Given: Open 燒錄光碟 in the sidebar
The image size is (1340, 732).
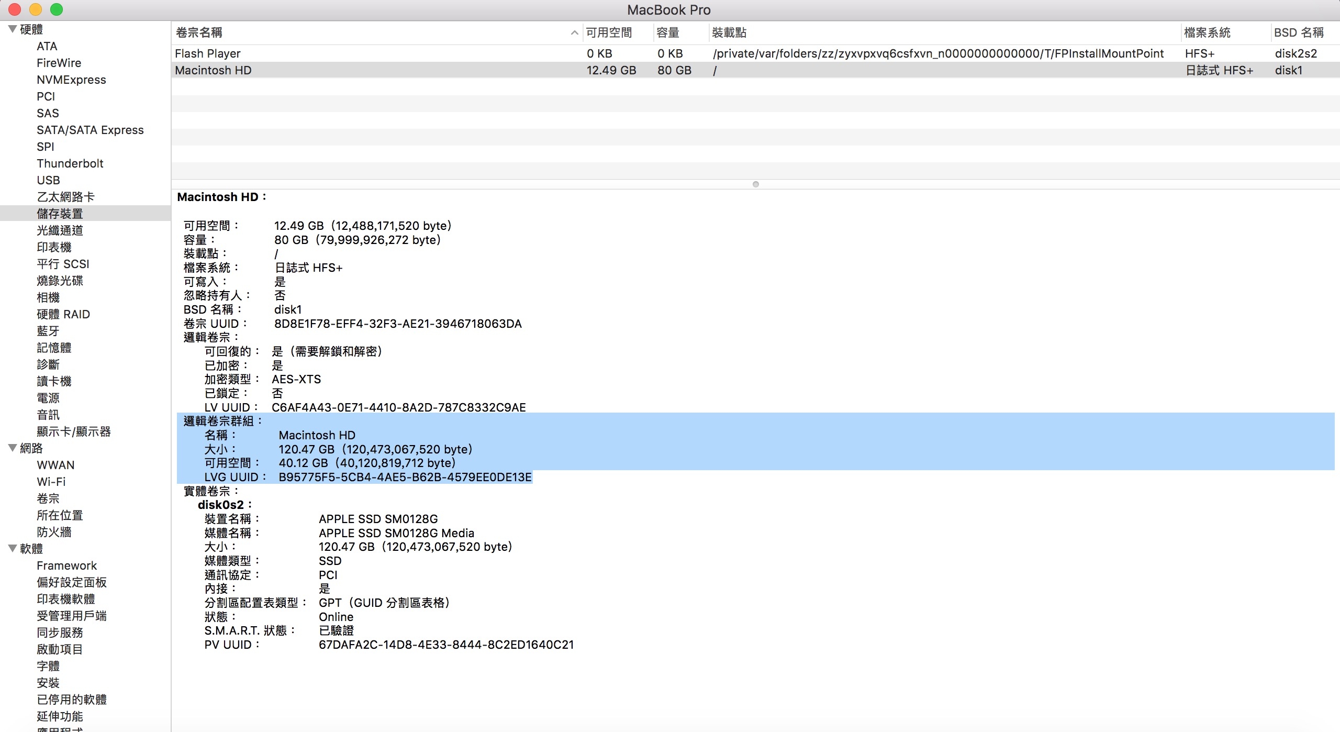Looking at the screenshot, I should point(60,281).
